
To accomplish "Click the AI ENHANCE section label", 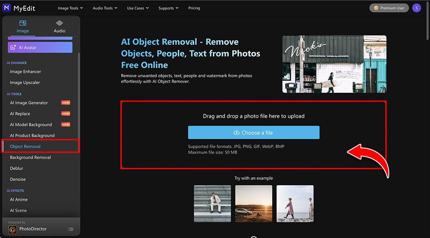I will point(17,63).
